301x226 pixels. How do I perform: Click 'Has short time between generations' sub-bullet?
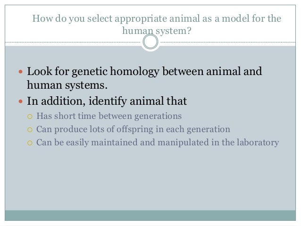point(109,116)
